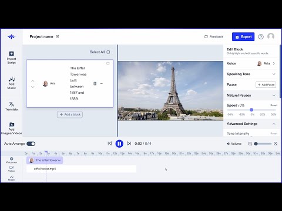
Task: Click the Export button
Action: [243, 37]
